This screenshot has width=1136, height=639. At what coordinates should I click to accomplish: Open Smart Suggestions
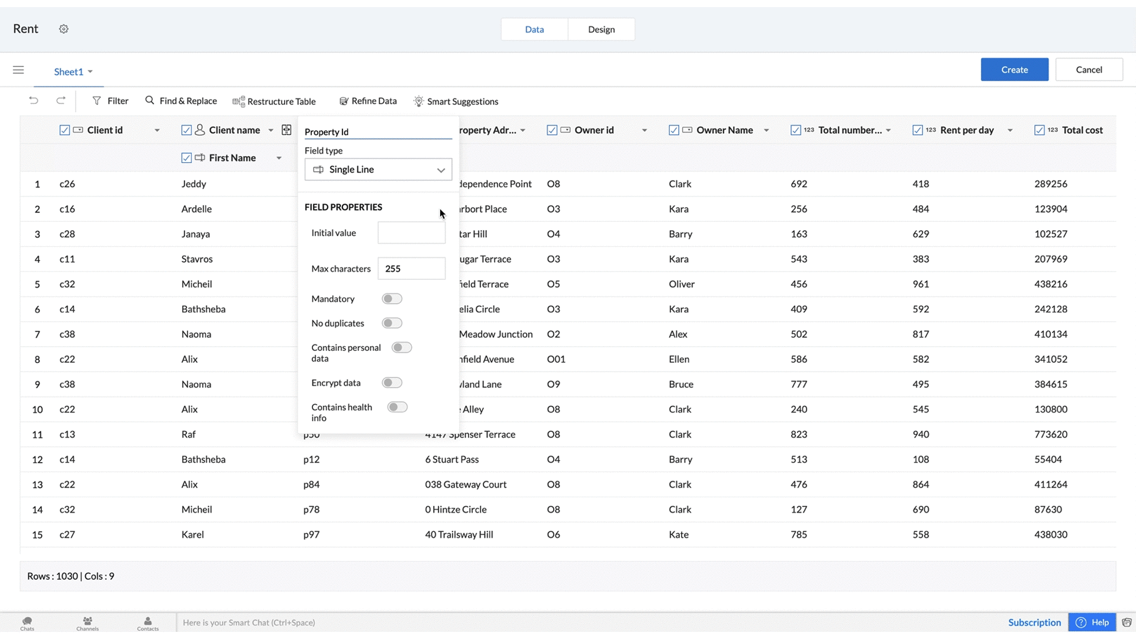point(456,102)
